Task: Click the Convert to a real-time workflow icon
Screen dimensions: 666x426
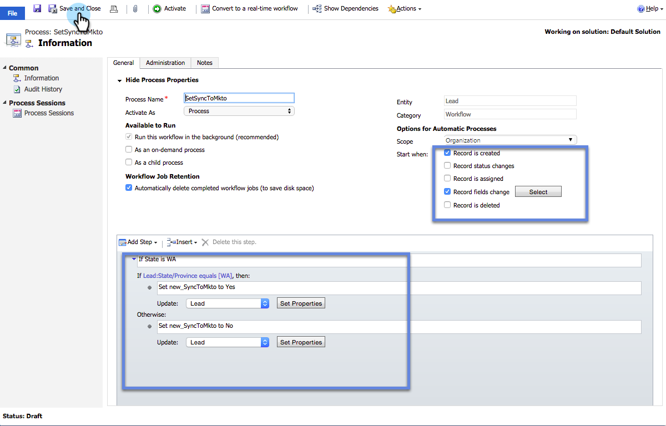Action: tap(205, 9)
